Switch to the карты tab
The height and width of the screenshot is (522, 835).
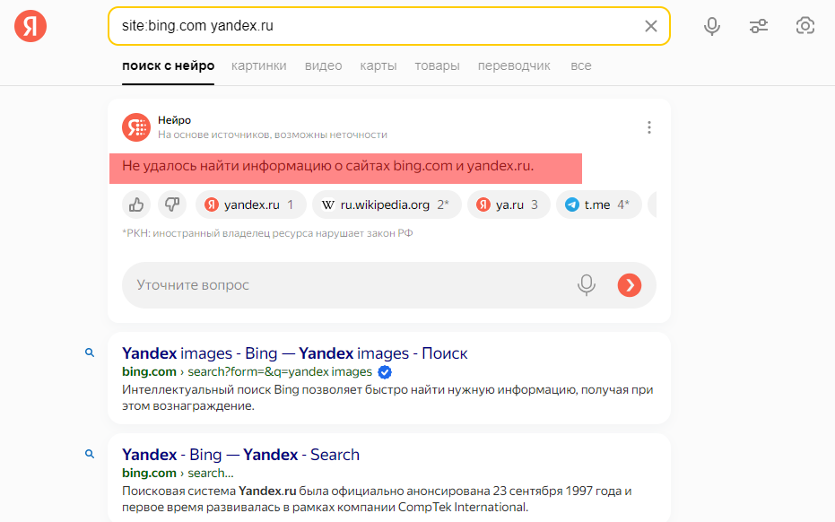tap(378, 65)
